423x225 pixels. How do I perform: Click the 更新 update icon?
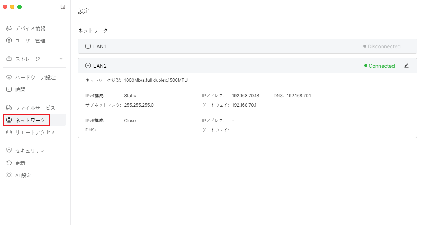click(x=9, y=163)
